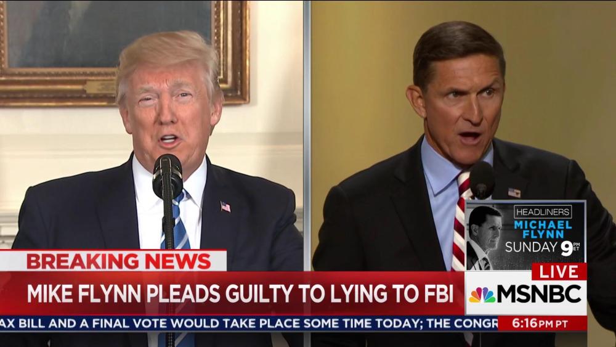Screen dimensions: 616x347
Task: Click the flag lapel pin on right suit
Action: [514, 192]
